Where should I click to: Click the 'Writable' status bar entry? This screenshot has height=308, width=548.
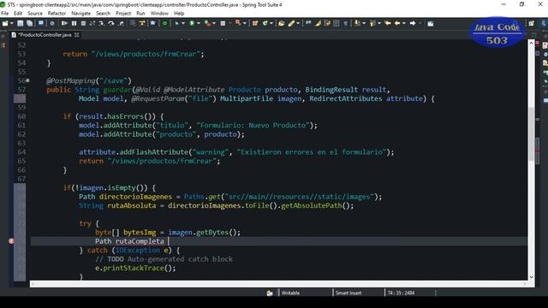coord(290,293)
